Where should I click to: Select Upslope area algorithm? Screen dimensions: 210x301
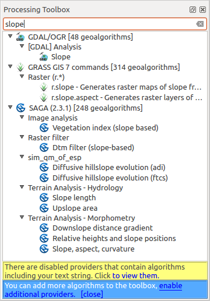(x=75, y=208)
